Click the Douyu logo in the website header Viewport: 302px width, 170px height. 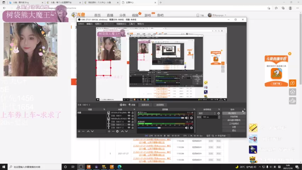pyautogui.click(x=78, y=15)
